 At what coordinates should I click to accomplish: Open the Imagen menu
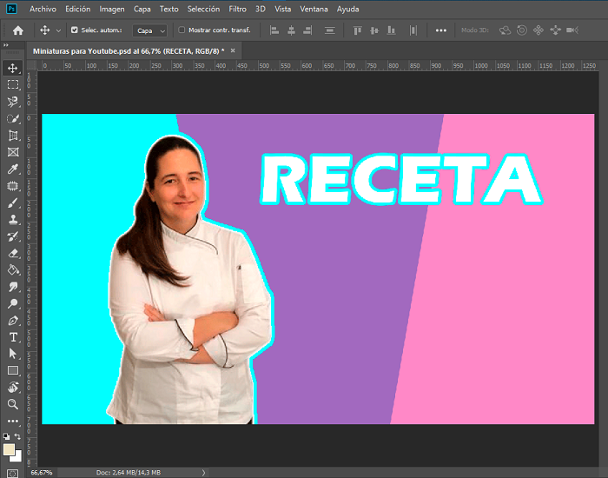pos(112,9)
